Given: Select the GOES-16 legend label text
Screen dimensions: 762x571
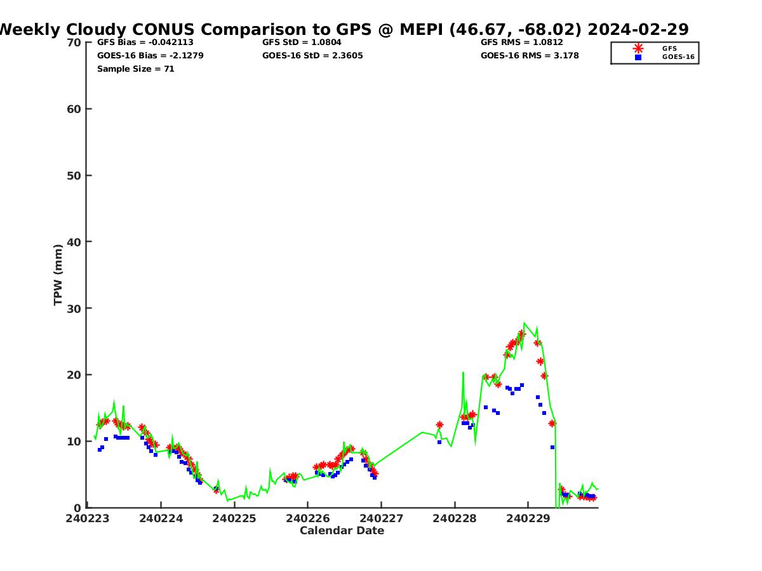Looking at the screenshot, I should tap(678, 57).
